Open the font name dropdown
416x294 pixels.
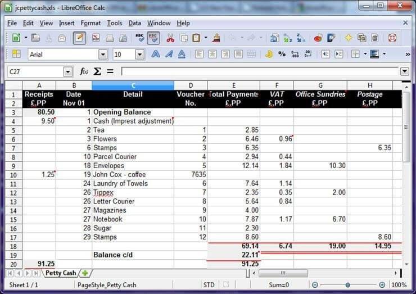(103, 55)
